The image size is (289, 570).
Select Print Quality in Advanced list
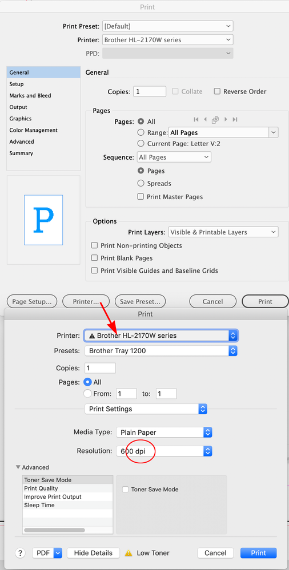(68, 488)
